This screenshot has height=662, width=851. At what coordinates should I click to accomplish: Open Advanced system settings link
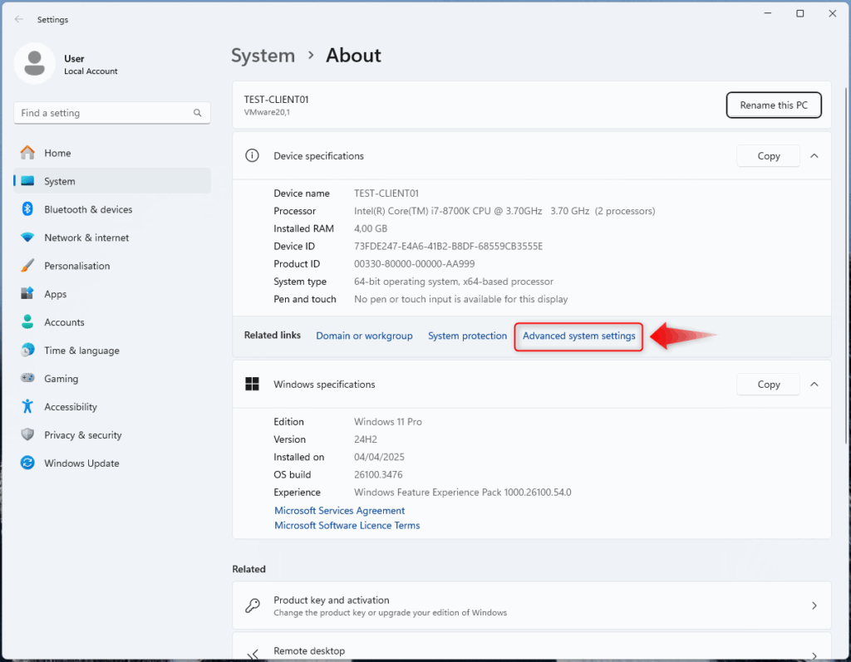578,336
